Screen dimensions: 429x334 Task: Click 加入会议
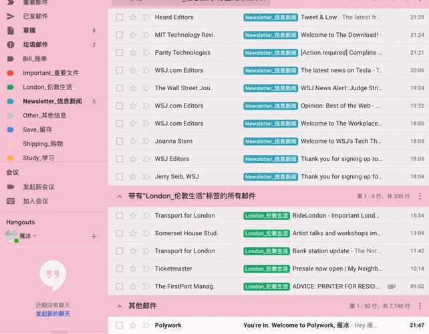click(x=35, y=201)
